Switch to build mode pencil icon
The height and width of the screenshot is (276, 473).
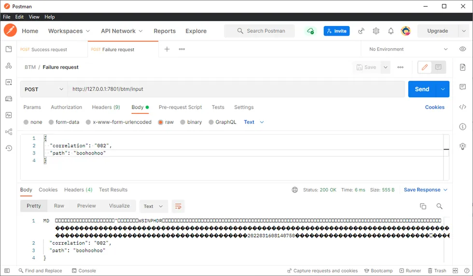[424, 67]
